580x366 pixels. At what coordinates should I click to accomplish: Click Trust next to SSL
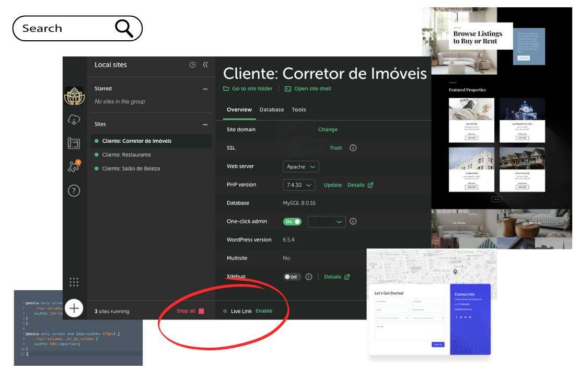[335, 147]
